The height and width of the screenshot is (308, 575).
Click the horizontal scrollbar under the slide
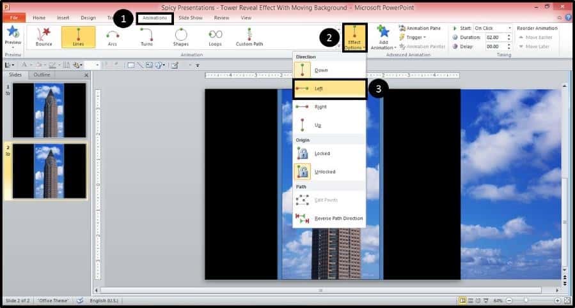(x=321, y=290)
